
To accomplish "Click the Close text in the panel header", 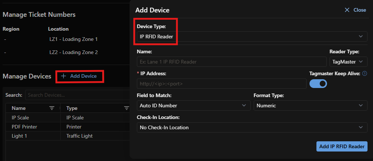I will point(360,10).
